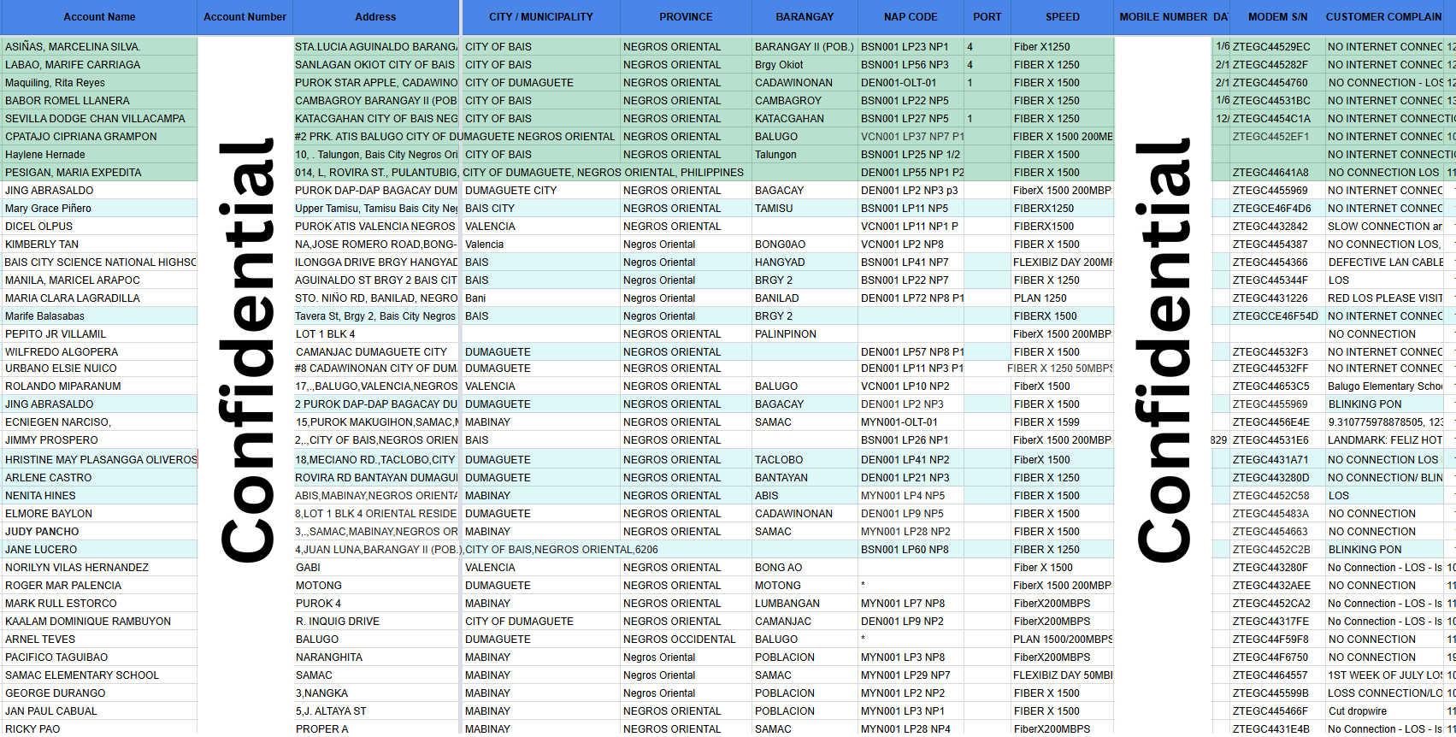The height and width of the screenshot is (737, 1456).
Task: Select the JIMMY PROSPERO cell
Action: coord(99,440)
